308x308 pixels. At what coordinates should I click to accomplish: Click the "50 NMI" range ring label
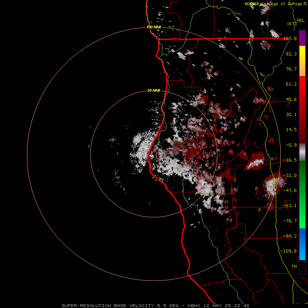154,91
